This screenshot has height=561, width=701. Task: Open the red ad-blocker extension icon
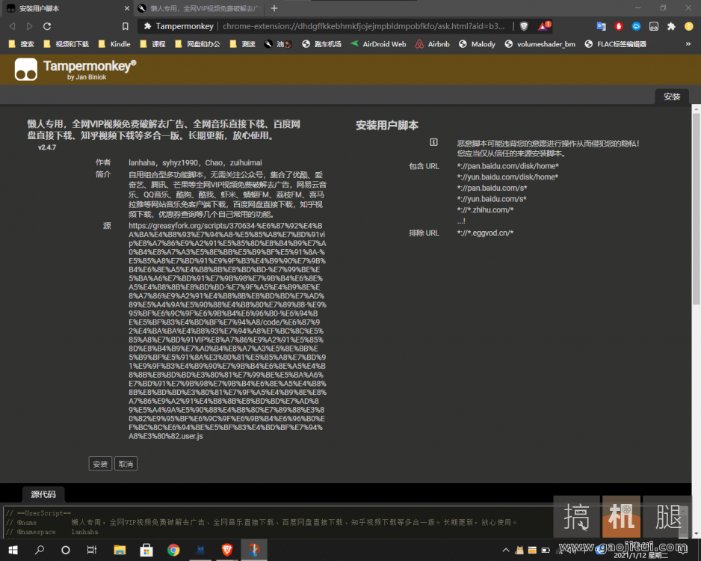coord(619,26)
